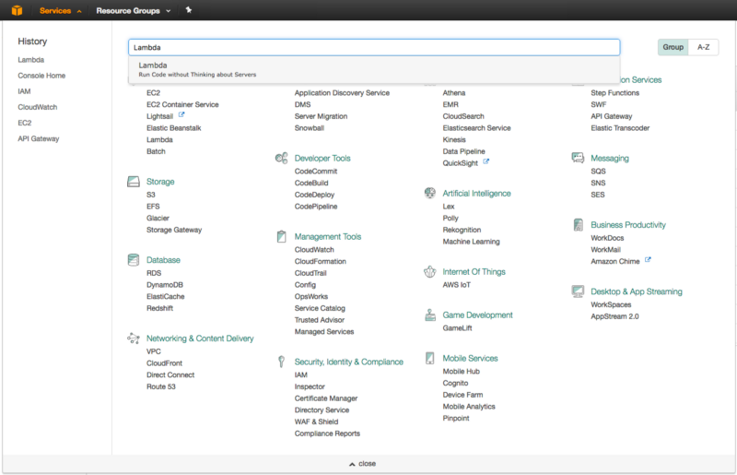Click the Internet Of Things icon
737x475 pixels.
pos(429,272)
